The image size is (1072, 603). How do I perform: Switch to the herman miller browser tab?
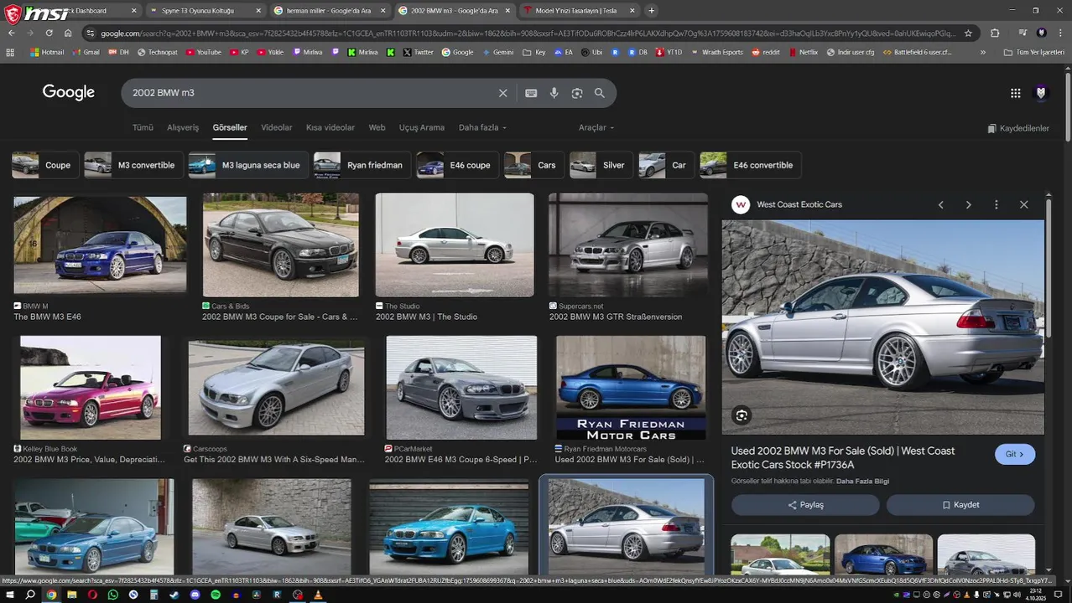click(330, 10)
